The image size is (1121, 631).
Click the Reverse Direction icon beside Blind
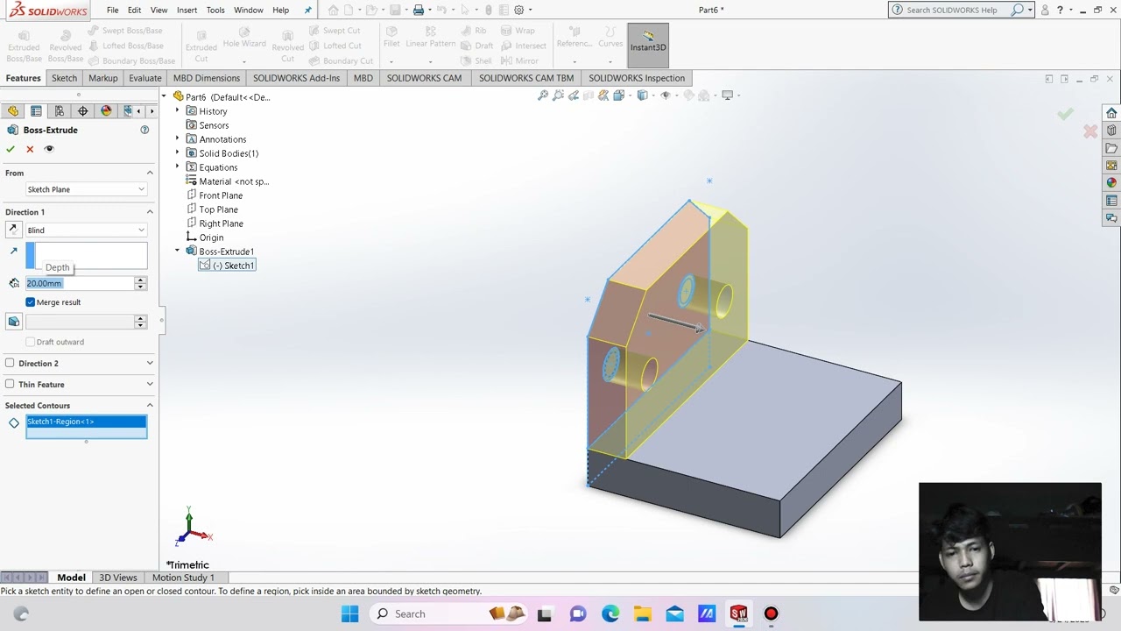click(x=13, y=230)
